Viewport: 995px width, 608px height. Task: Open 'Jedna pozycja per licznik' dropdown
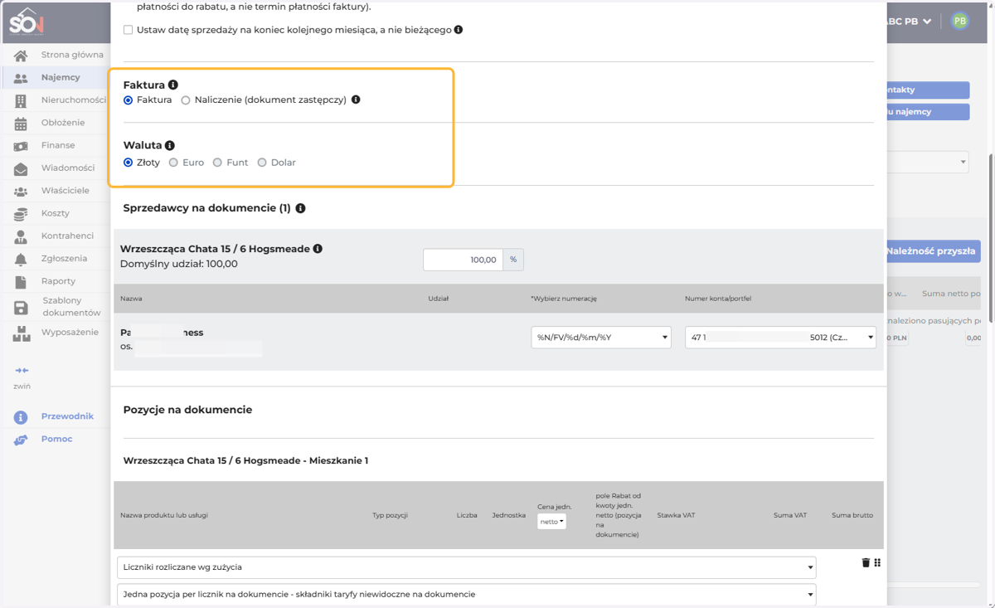pyautogui.click(x=467, y=595)
